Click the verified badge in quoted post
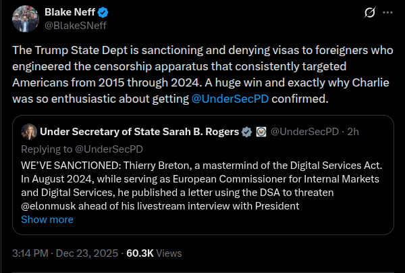The image size is (405, 273). [x=248, y=131]
